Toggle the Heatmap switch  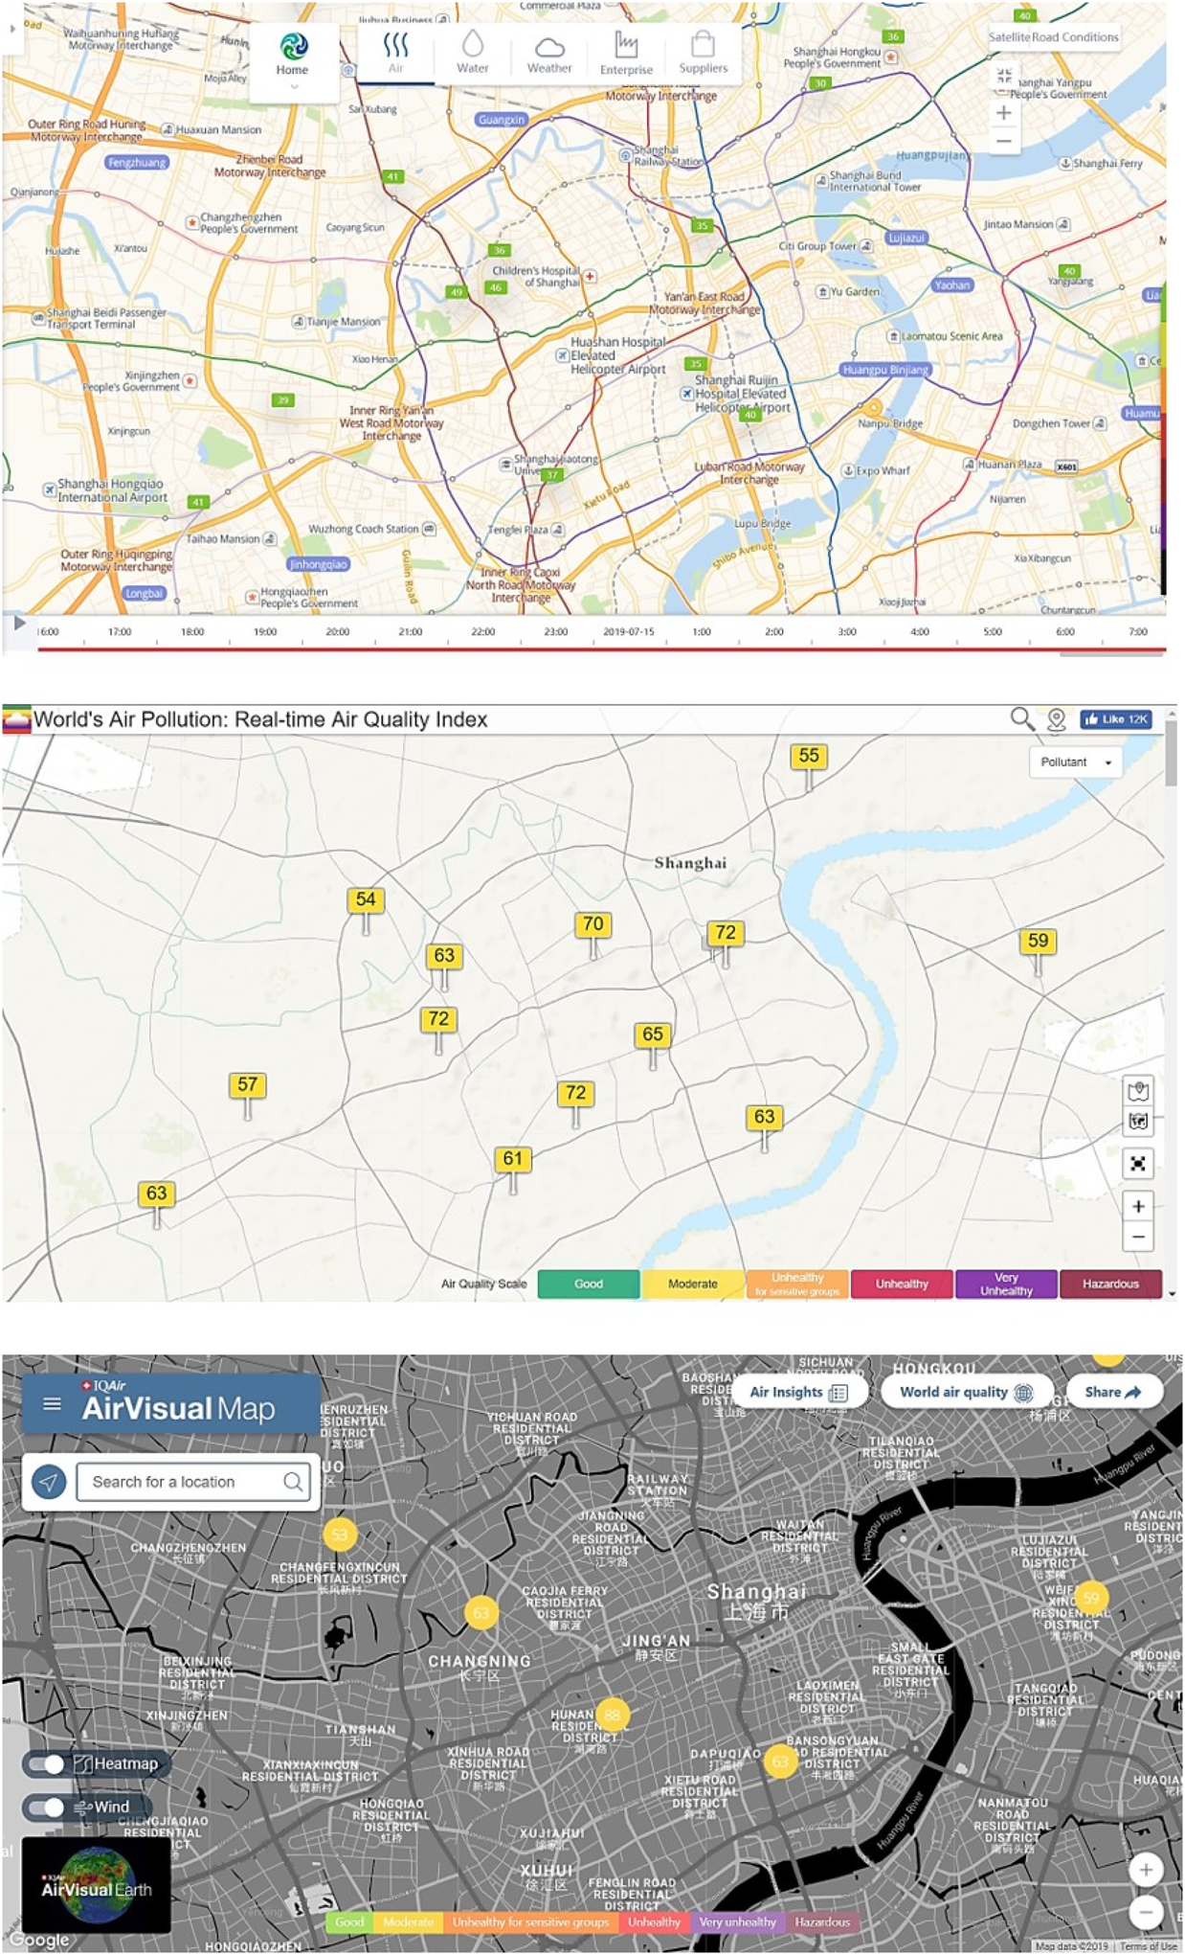pyautogui.click(x=46, y=1763)
